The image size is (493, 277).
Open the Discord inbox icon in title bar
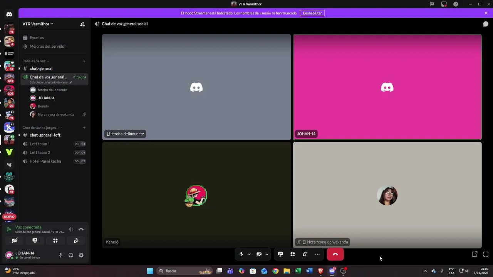point(444,4)
